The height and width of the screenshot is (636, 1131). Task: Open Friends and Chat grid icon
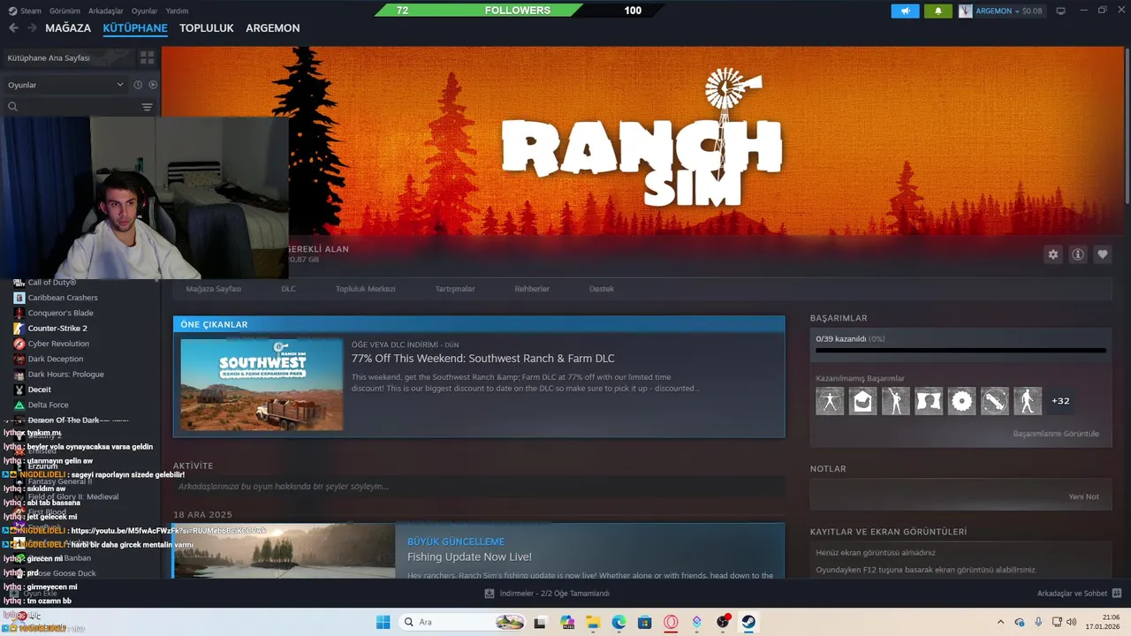[x=1117, y=594]
